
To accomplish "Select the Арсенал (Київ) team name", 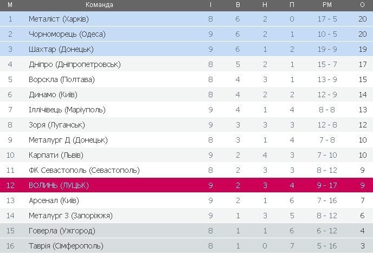I will pos(54,200).
